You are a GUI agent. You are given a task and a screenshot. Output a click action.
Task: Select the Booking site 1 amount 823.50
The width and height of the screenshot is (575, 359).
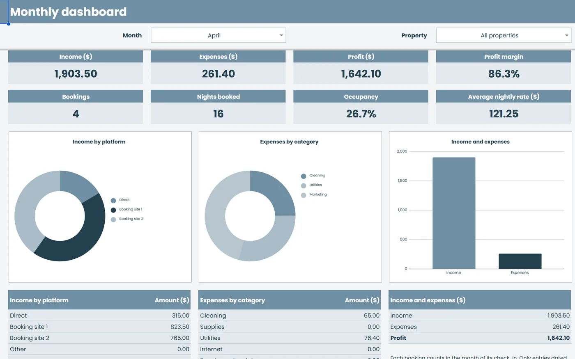point(180,327)
